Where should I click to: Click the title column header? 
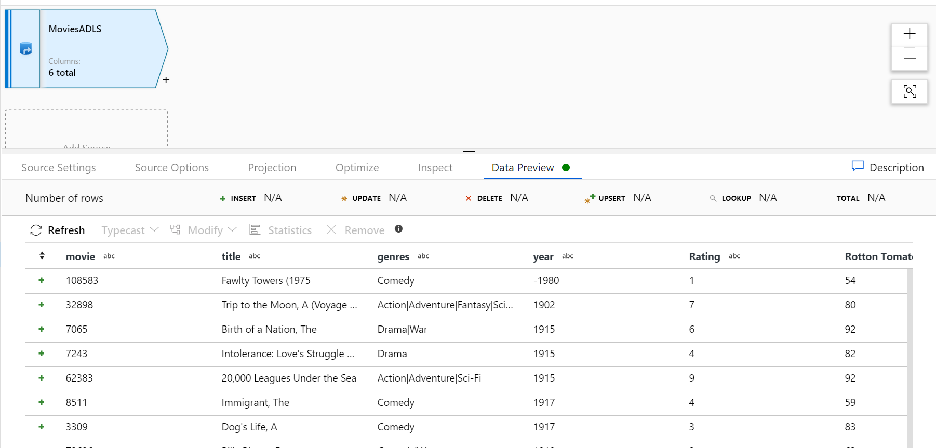click(x=231, y=256)
